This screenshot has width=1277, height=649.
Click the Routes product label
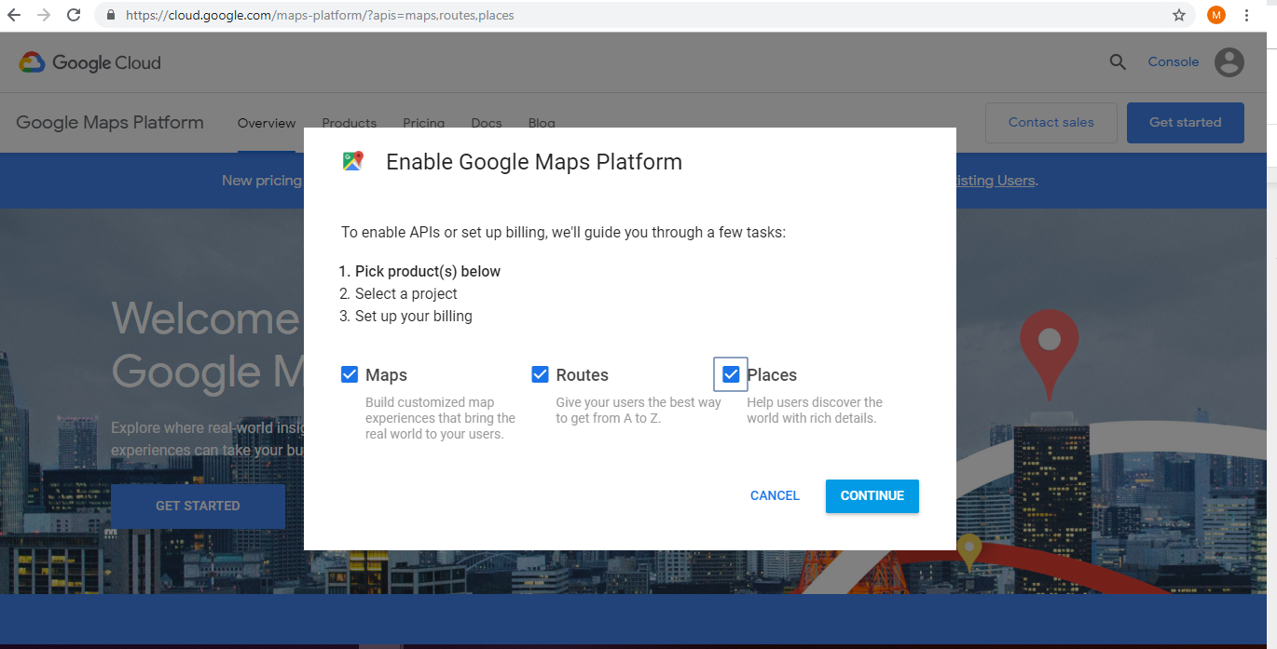coord(583,375)
